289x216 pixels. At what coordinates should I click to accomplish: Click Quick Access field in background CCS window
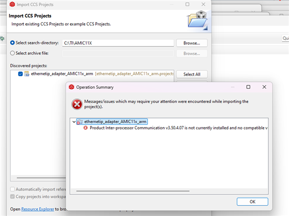(286, 38)
